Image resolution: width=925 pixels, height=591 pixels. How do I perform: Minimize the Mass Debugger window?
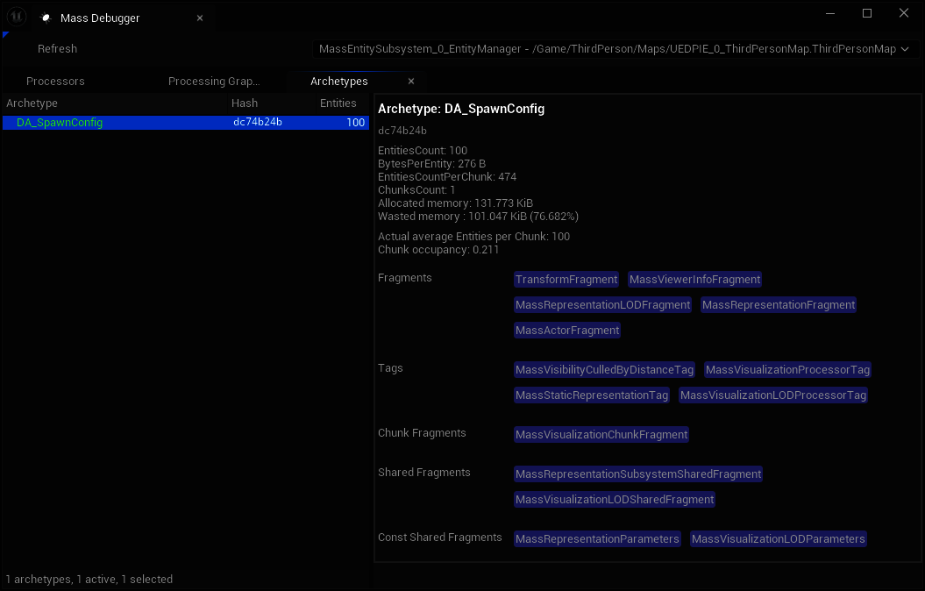[830, 13]
